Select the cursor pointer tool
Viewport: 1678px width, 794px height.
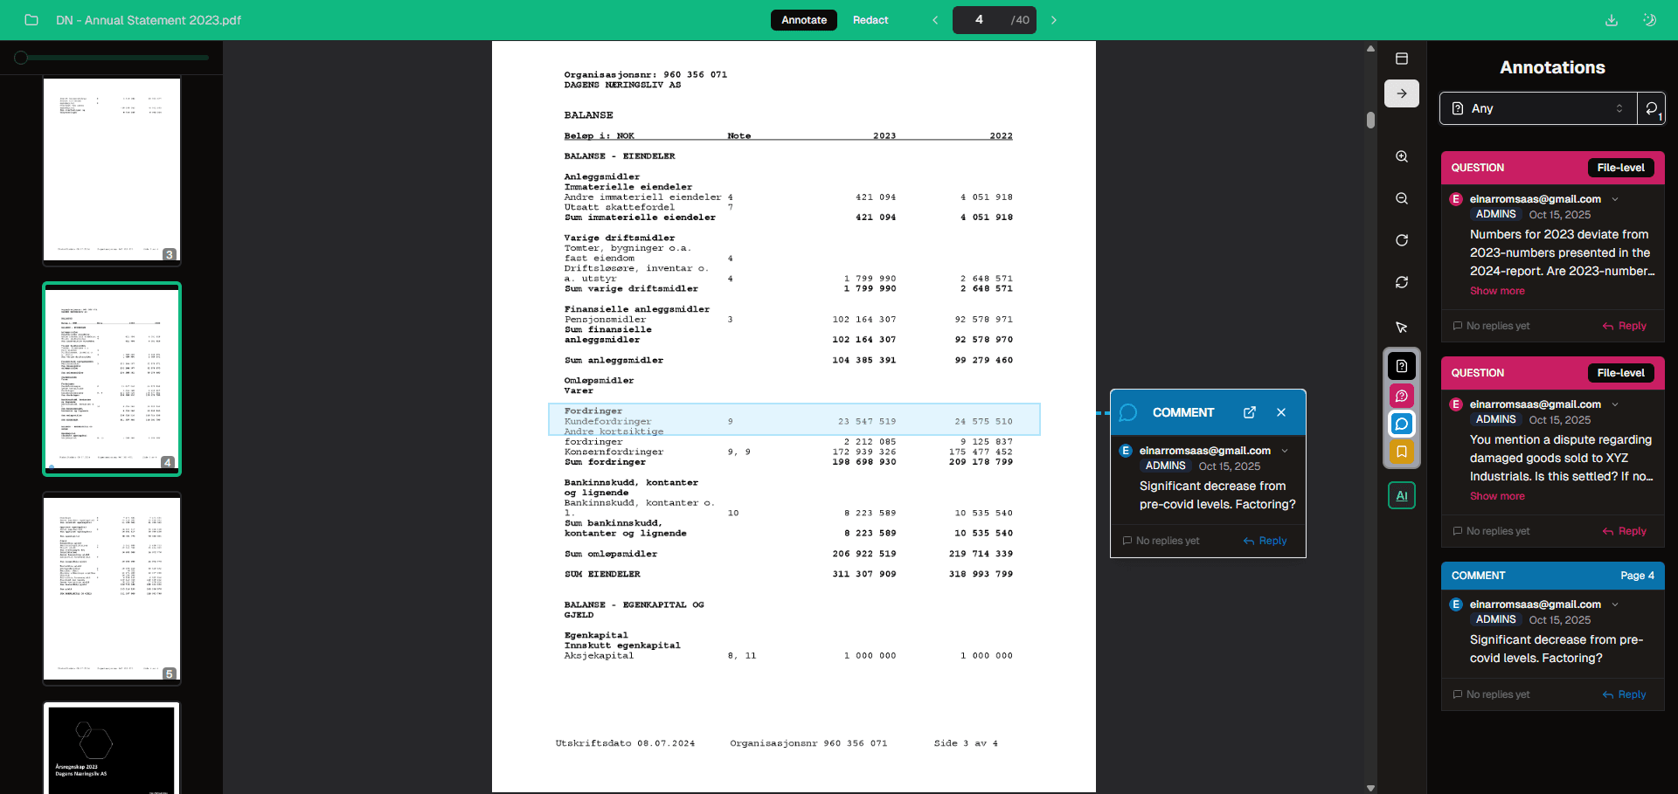point(1402,327)
